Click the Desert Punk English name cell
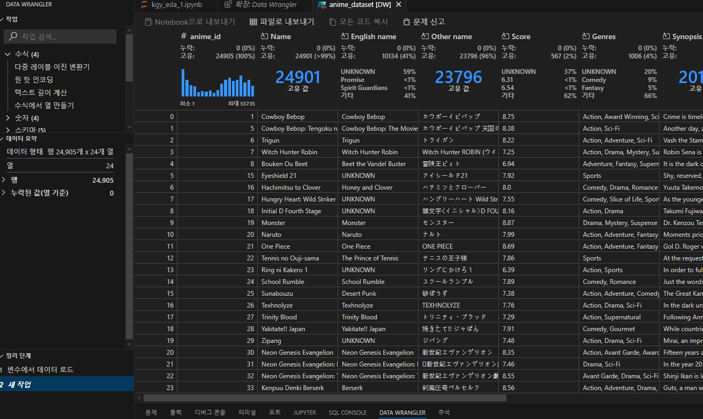The image size is (703, 419). click(x=378, y=294)
